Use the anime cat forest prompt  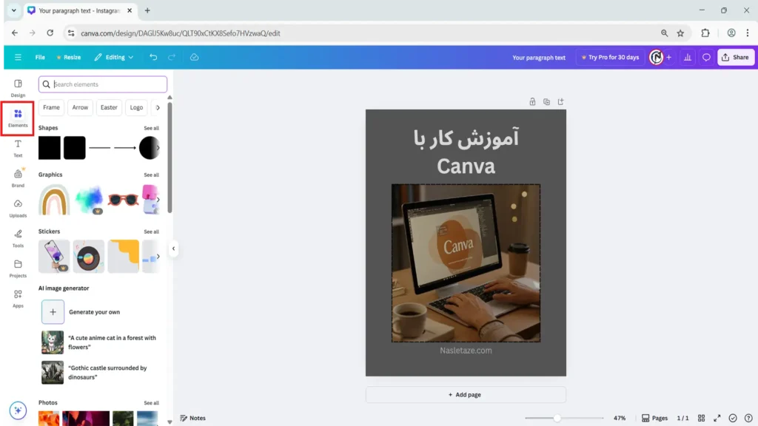[x=99, y=342]
